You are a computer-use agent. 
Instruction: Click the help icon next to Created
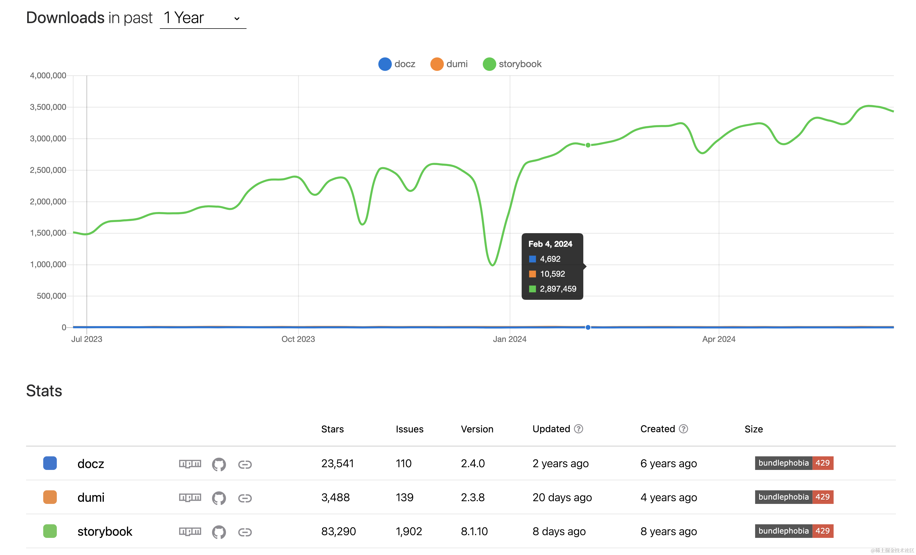tap(683, 429)
